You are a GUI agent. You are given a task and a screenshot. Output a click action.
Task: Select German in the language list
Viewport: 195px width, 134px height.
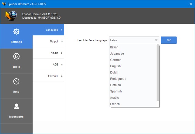(116, 60)
